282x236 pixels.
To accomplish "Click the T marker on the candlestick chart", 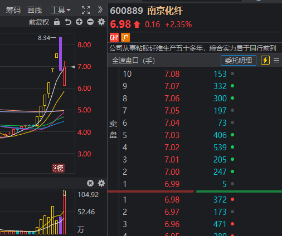I will click(x=52, y=71).
